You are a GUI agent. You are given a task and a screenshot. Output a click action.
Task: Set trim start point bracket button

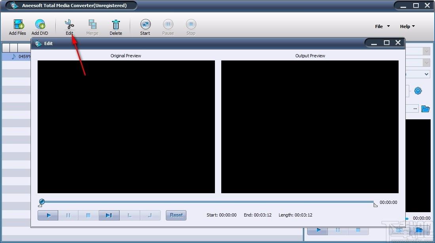129,215
